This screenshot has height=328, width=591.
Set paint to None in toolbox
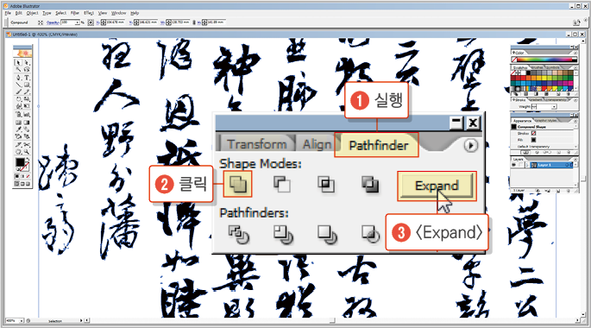pyautogui.click(x=28, y=176)
